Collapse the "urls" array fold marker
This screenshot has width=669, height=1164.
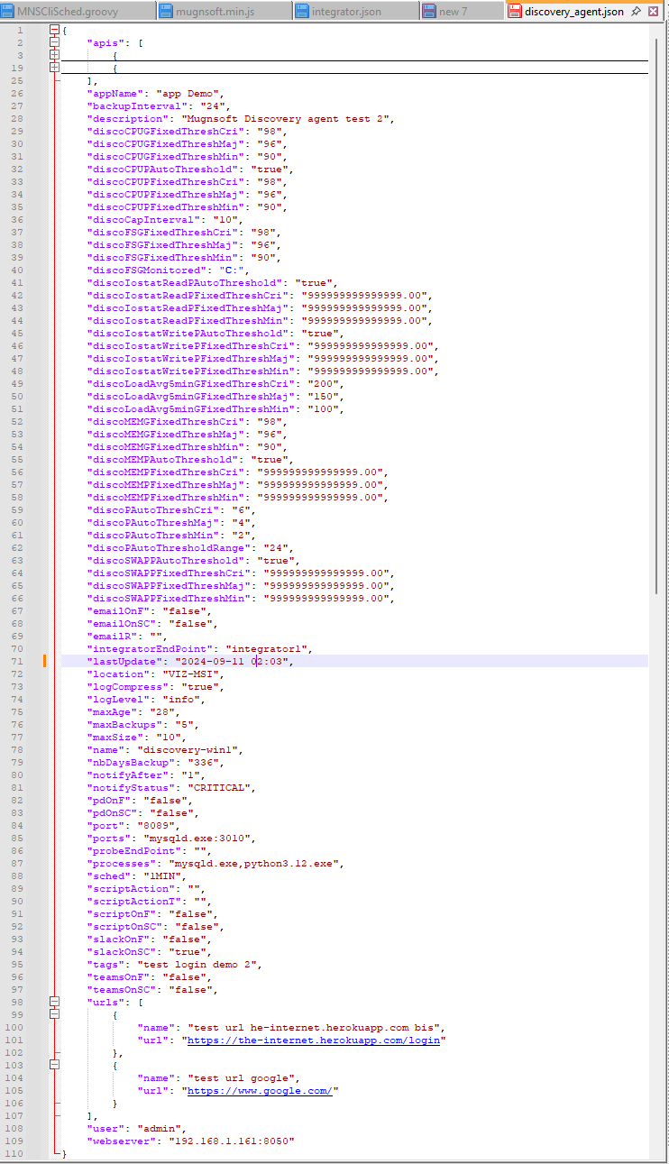point(55,1002)
